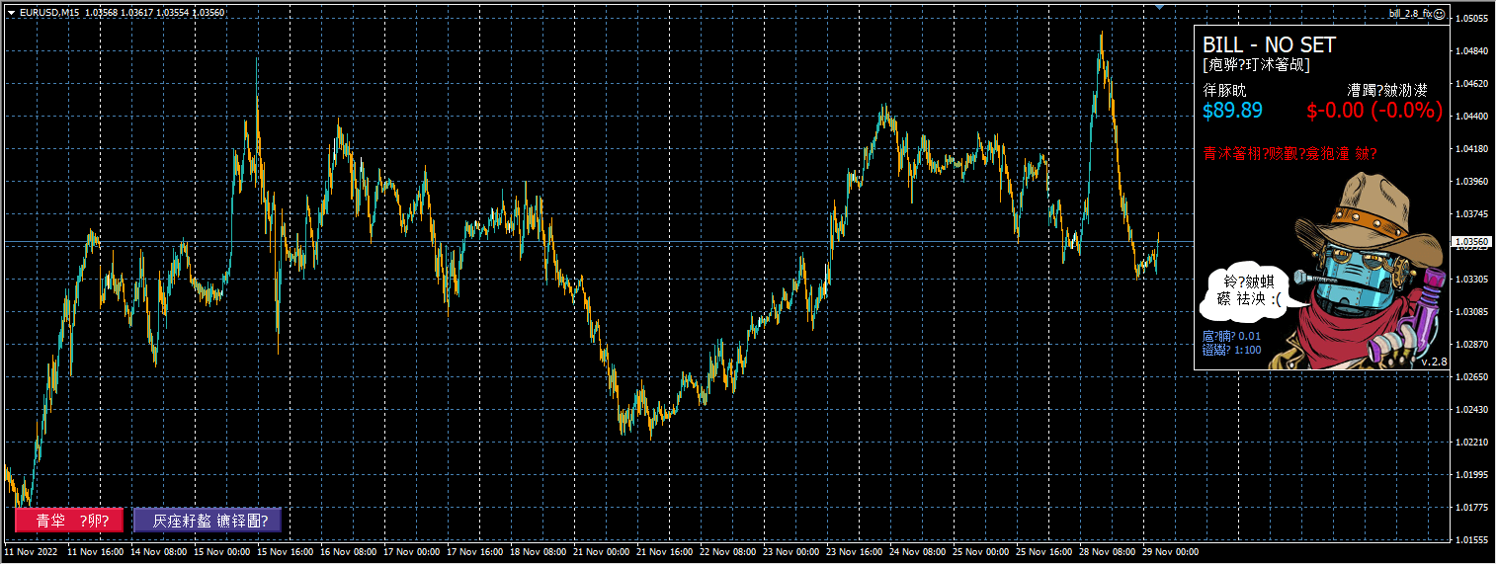Click the EURUSD,M15 symbol title text
Image resolution: width=1497 pixels, height=565 pixels.
point(49,12)
